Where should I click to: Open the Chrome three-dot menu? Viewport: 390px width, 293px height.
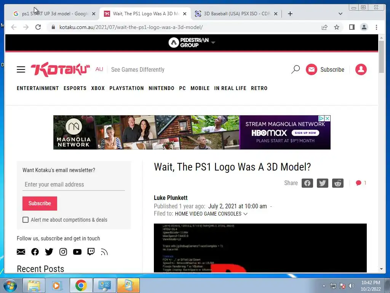coord(376,27)
